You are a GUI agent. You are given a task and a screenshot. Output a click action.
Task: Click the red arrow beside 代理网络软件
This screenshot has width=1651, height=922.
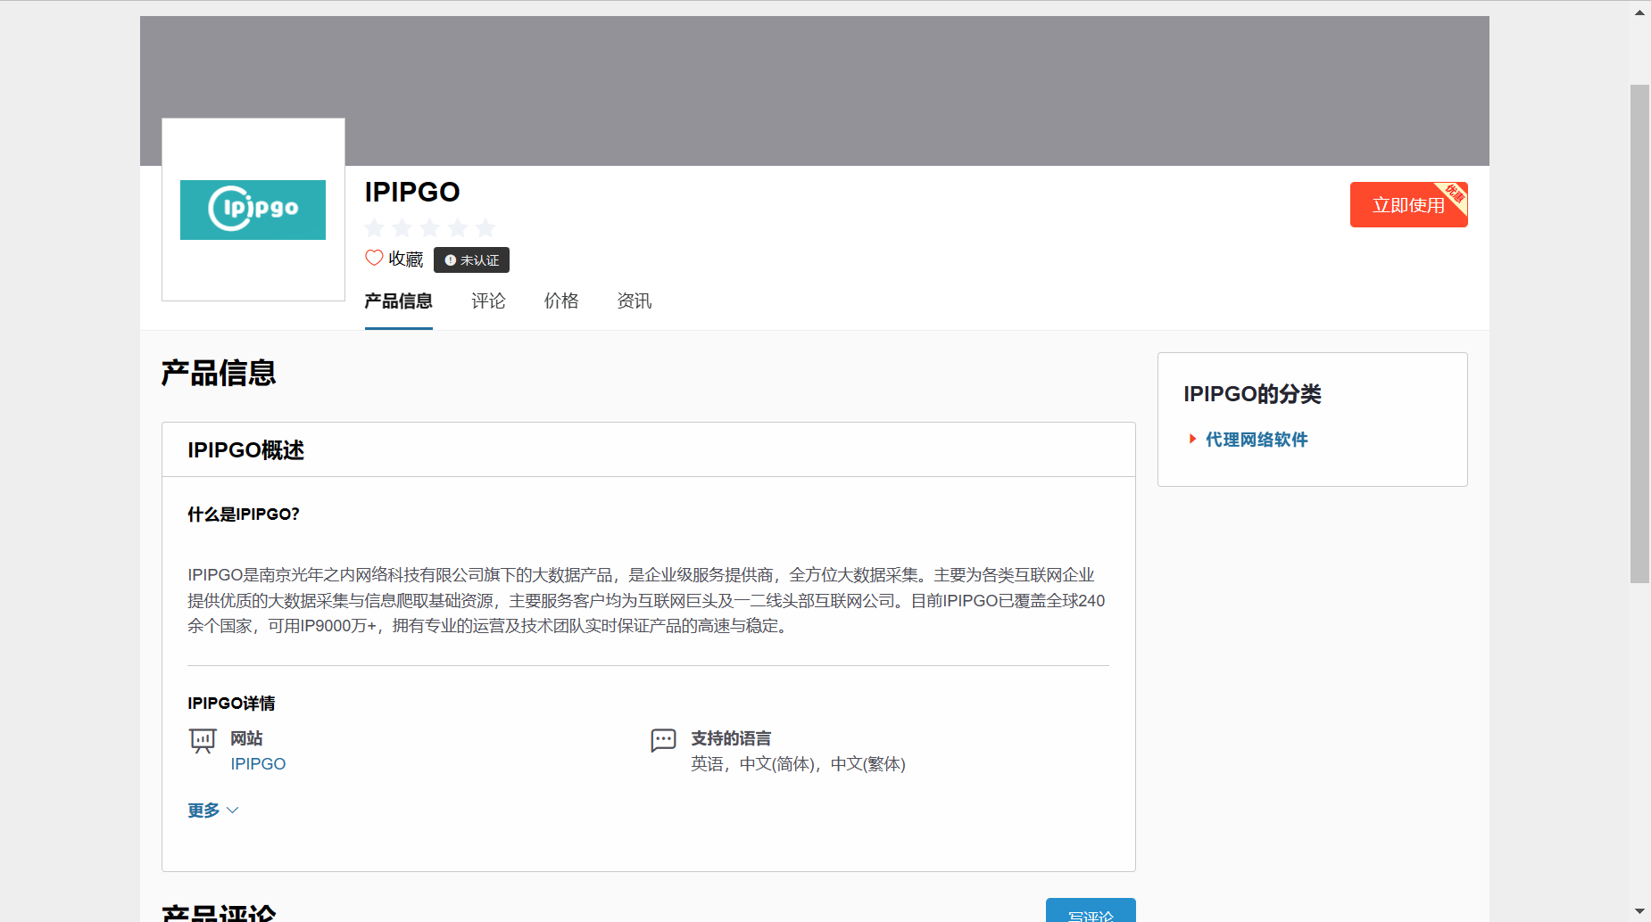[x=1192, y=439]
